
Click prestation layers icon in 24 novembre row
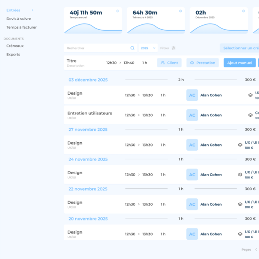pos(240,175)
